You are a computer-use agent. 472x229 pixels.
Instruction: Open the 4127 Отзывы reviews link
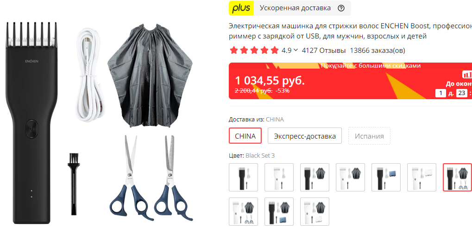(324, 51)
